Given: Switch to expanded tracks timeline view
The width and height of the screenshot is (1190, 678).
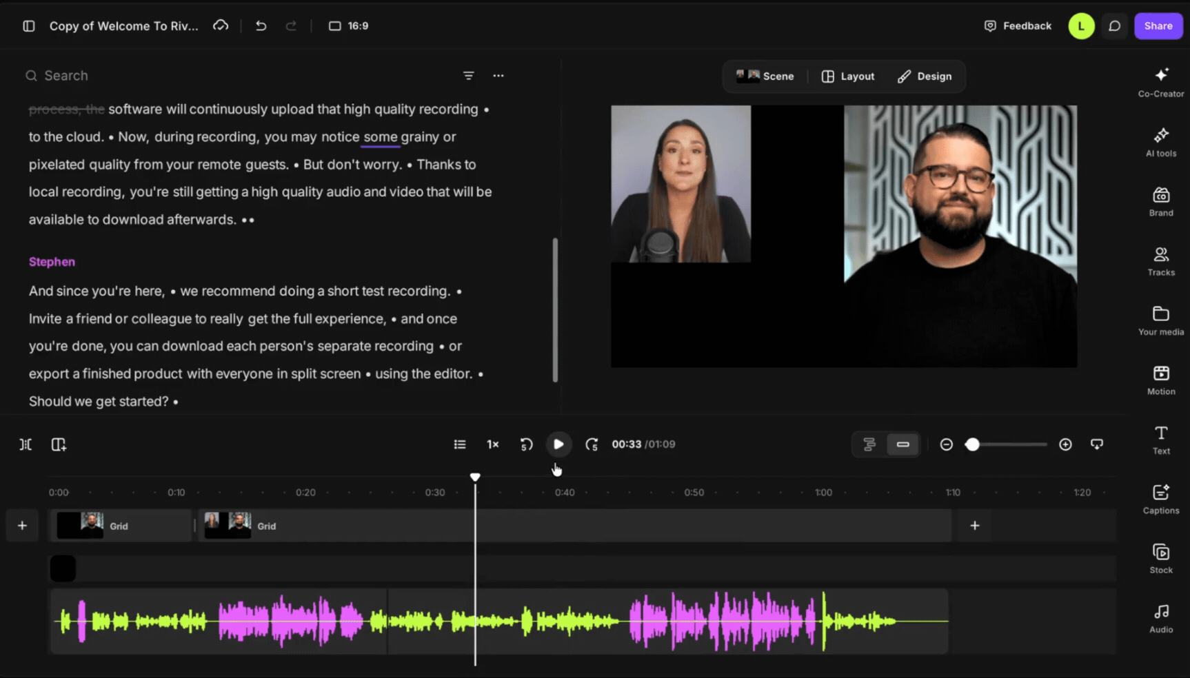Looking at the screenshot, I should pyautogui.click(x=869, y=444).
